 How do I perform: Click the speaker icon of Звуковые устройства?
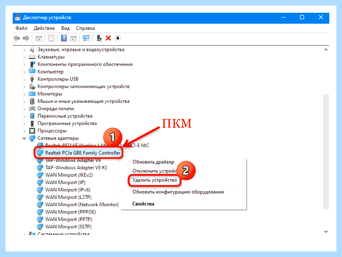click(x=32, y=50)
